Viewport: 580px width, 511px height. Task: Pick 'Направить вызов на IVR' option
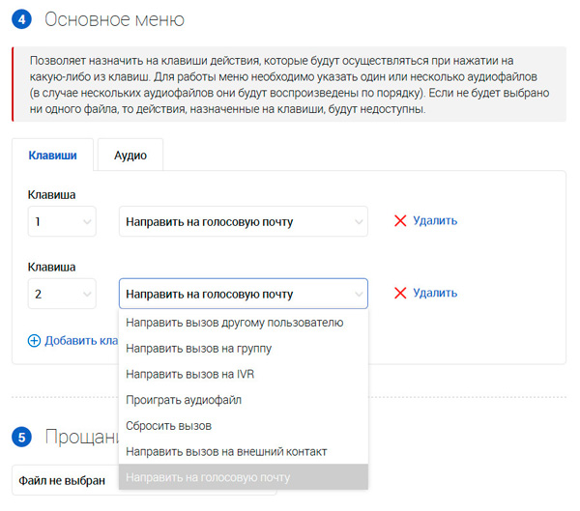[189, 374]
